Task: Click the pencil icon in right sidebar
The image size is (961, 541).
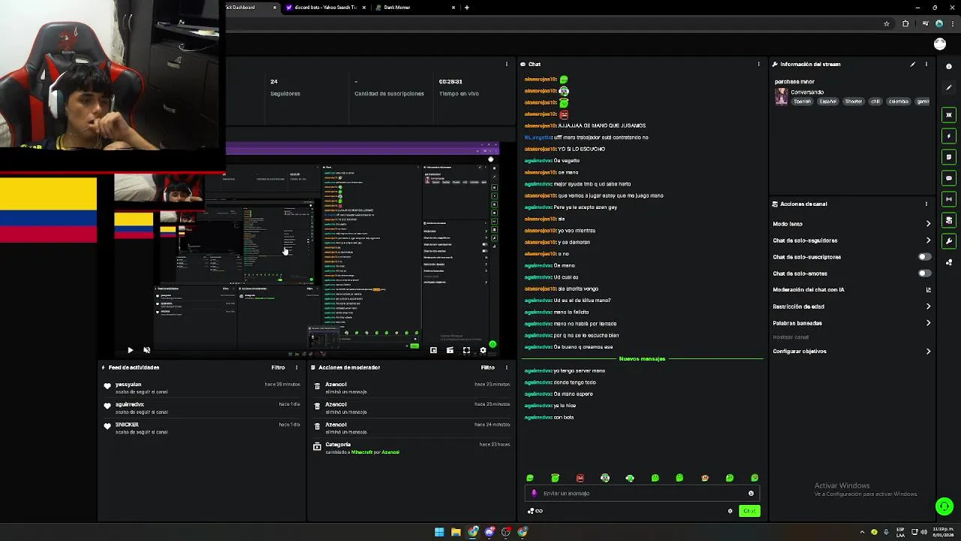Action: [949, 87]
